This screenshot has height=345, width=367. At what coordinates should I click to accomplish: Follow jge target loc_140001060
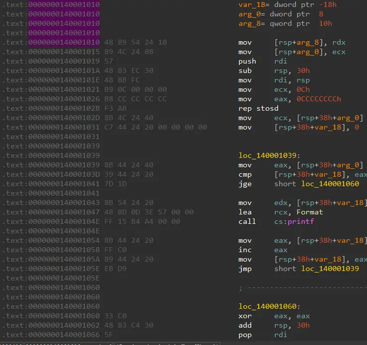[x=330, y=184]
